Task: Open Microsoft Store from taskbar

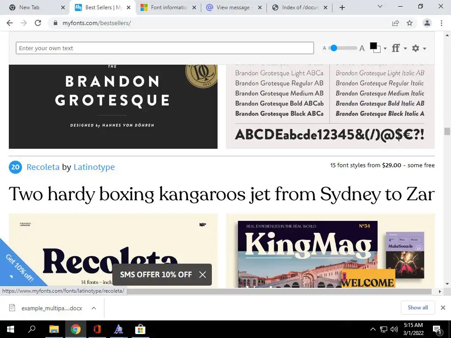Action: click(140, 329)
